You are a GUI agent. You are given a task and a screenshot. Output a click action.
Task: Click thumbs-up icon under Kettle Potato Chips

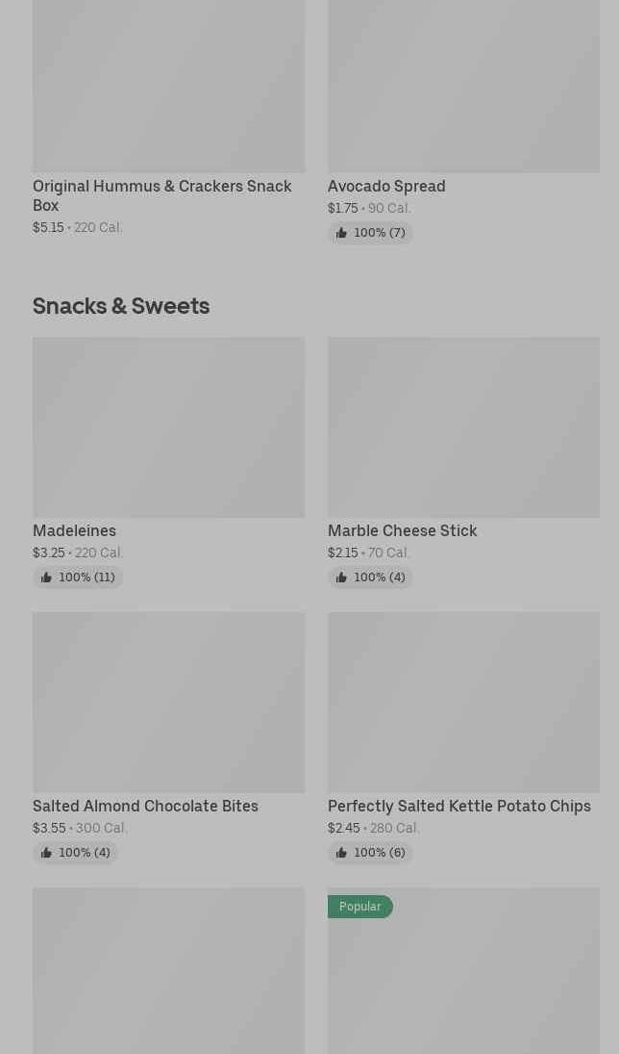pos(341,853)
